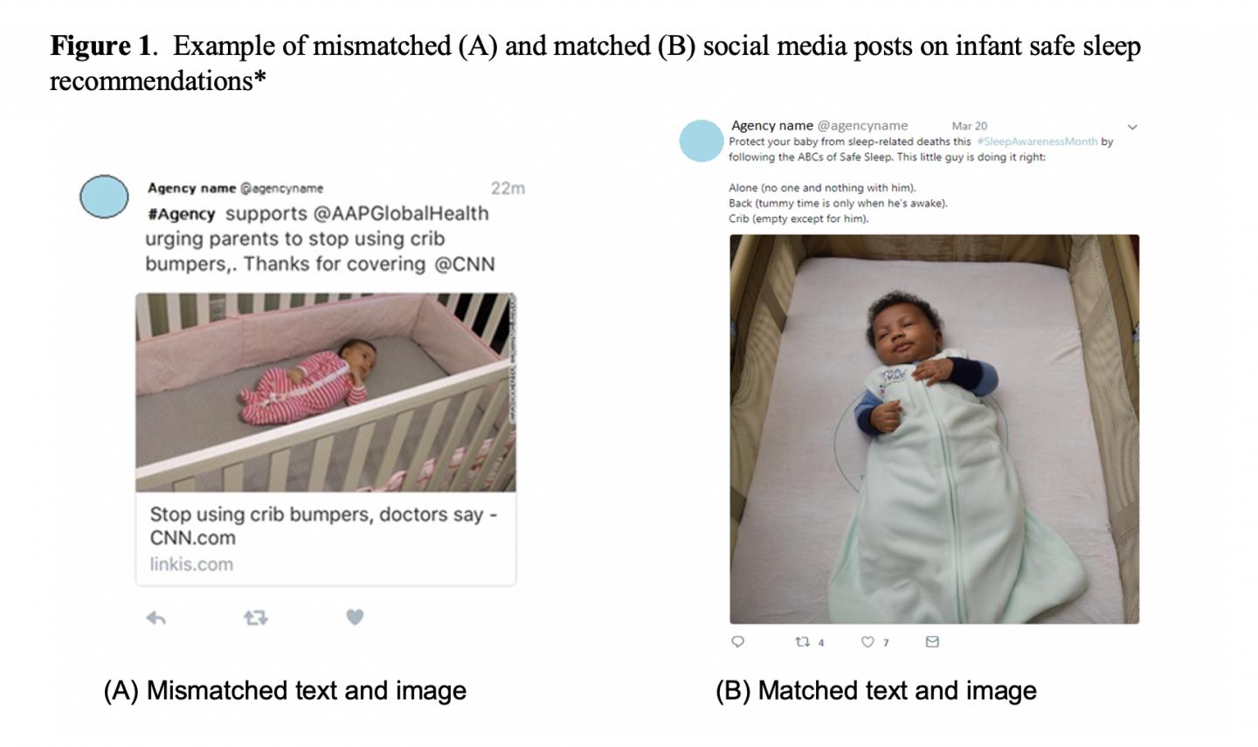
Task: Click the Mar 20 tweet date
Action: point(969,126)
